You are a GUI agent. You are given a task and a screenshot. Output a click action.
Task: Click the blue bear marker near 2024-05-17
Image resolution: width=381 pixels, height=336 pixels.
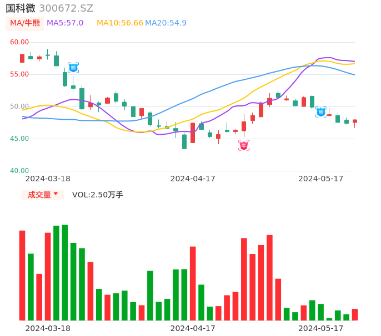[x=321, y=112]
